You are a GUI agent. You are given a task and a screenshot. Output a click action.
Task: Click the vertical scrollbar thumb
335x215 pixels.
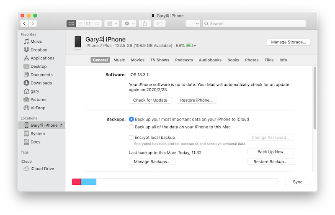(x=315, y=98)
